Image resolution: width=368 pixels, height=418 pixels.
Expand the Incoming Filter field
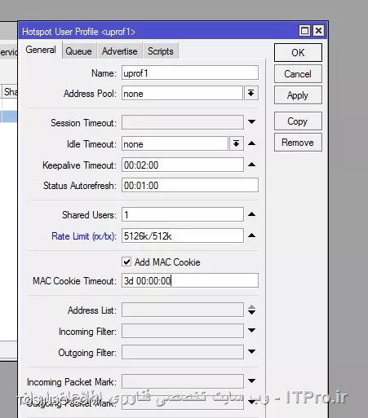click(x=252, y=331)
